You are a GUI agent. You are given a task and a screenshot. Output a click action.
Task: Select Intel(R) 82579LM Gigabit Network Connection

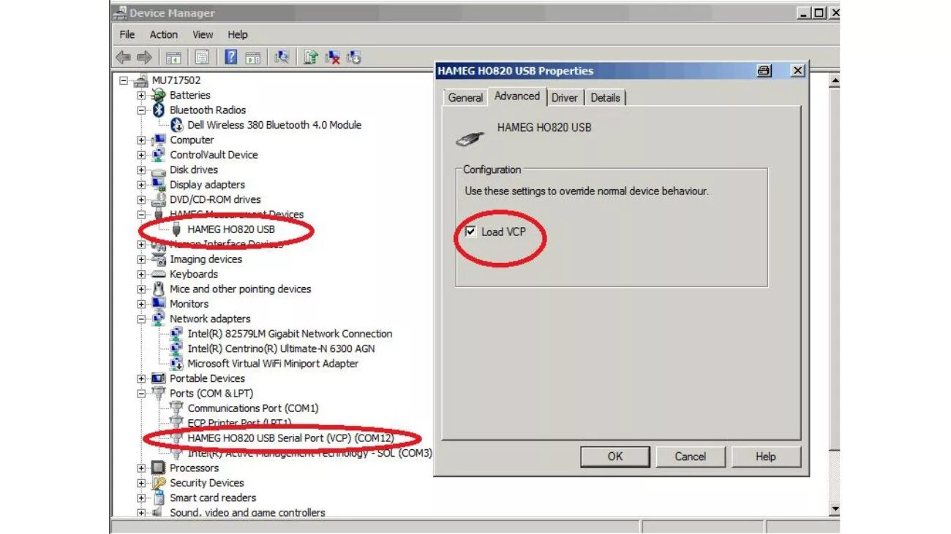[290, 334]
